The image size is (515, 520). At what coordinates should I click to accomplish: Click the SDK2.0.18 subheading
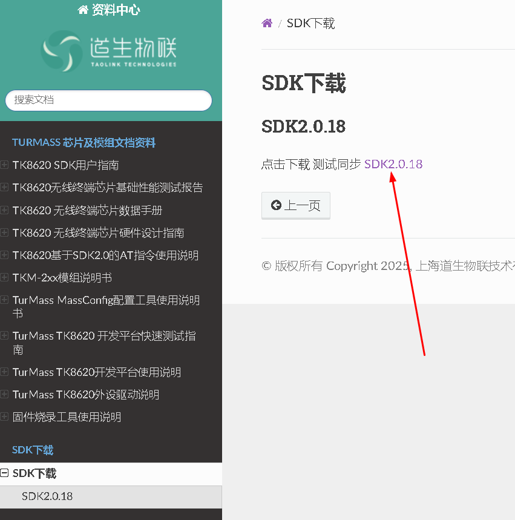tap(303, 127)
